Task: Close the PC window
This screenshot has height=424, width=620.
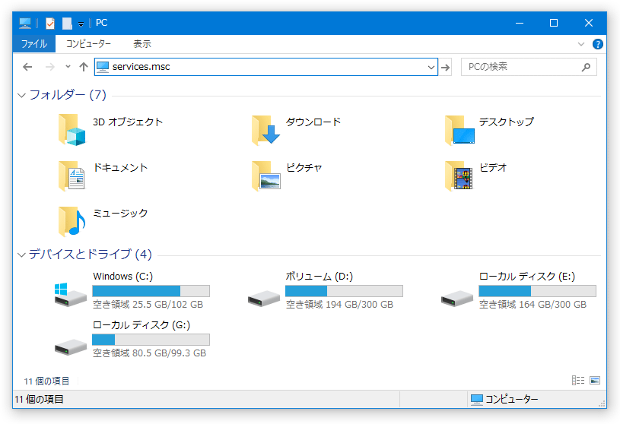Action: coord(589,24)
